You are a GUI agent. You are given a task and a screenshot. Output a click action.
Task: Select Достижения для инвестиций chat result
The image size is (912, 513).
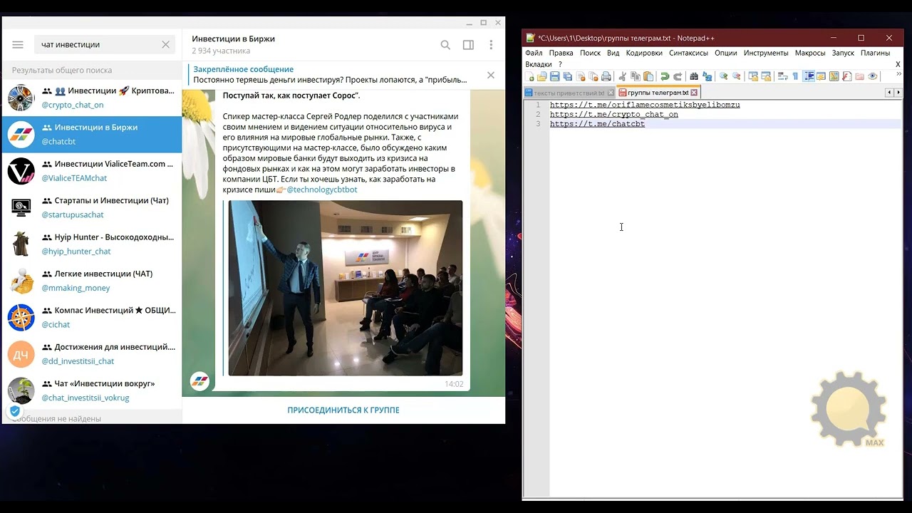click(92, 354)
